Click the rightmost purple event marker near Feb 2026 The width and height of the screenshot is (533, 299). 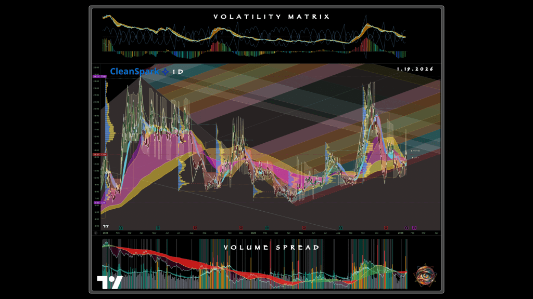point(414,228)
